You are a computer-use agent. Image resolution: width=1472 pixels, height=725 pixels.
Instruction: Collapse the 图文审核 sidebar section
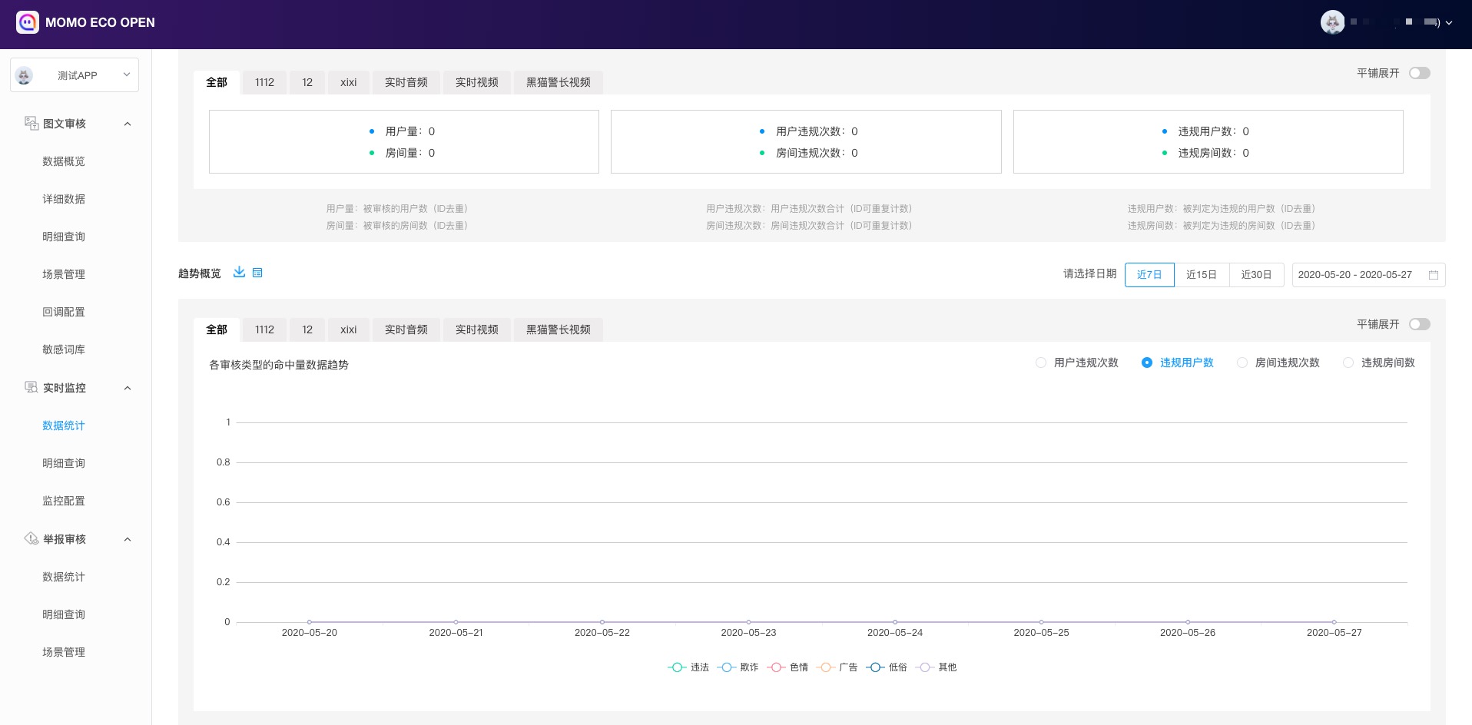128,124
